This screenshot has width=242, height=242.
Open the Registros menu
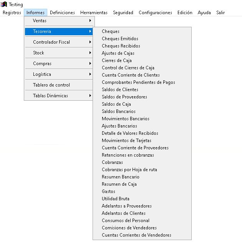[x=12, y=13]
